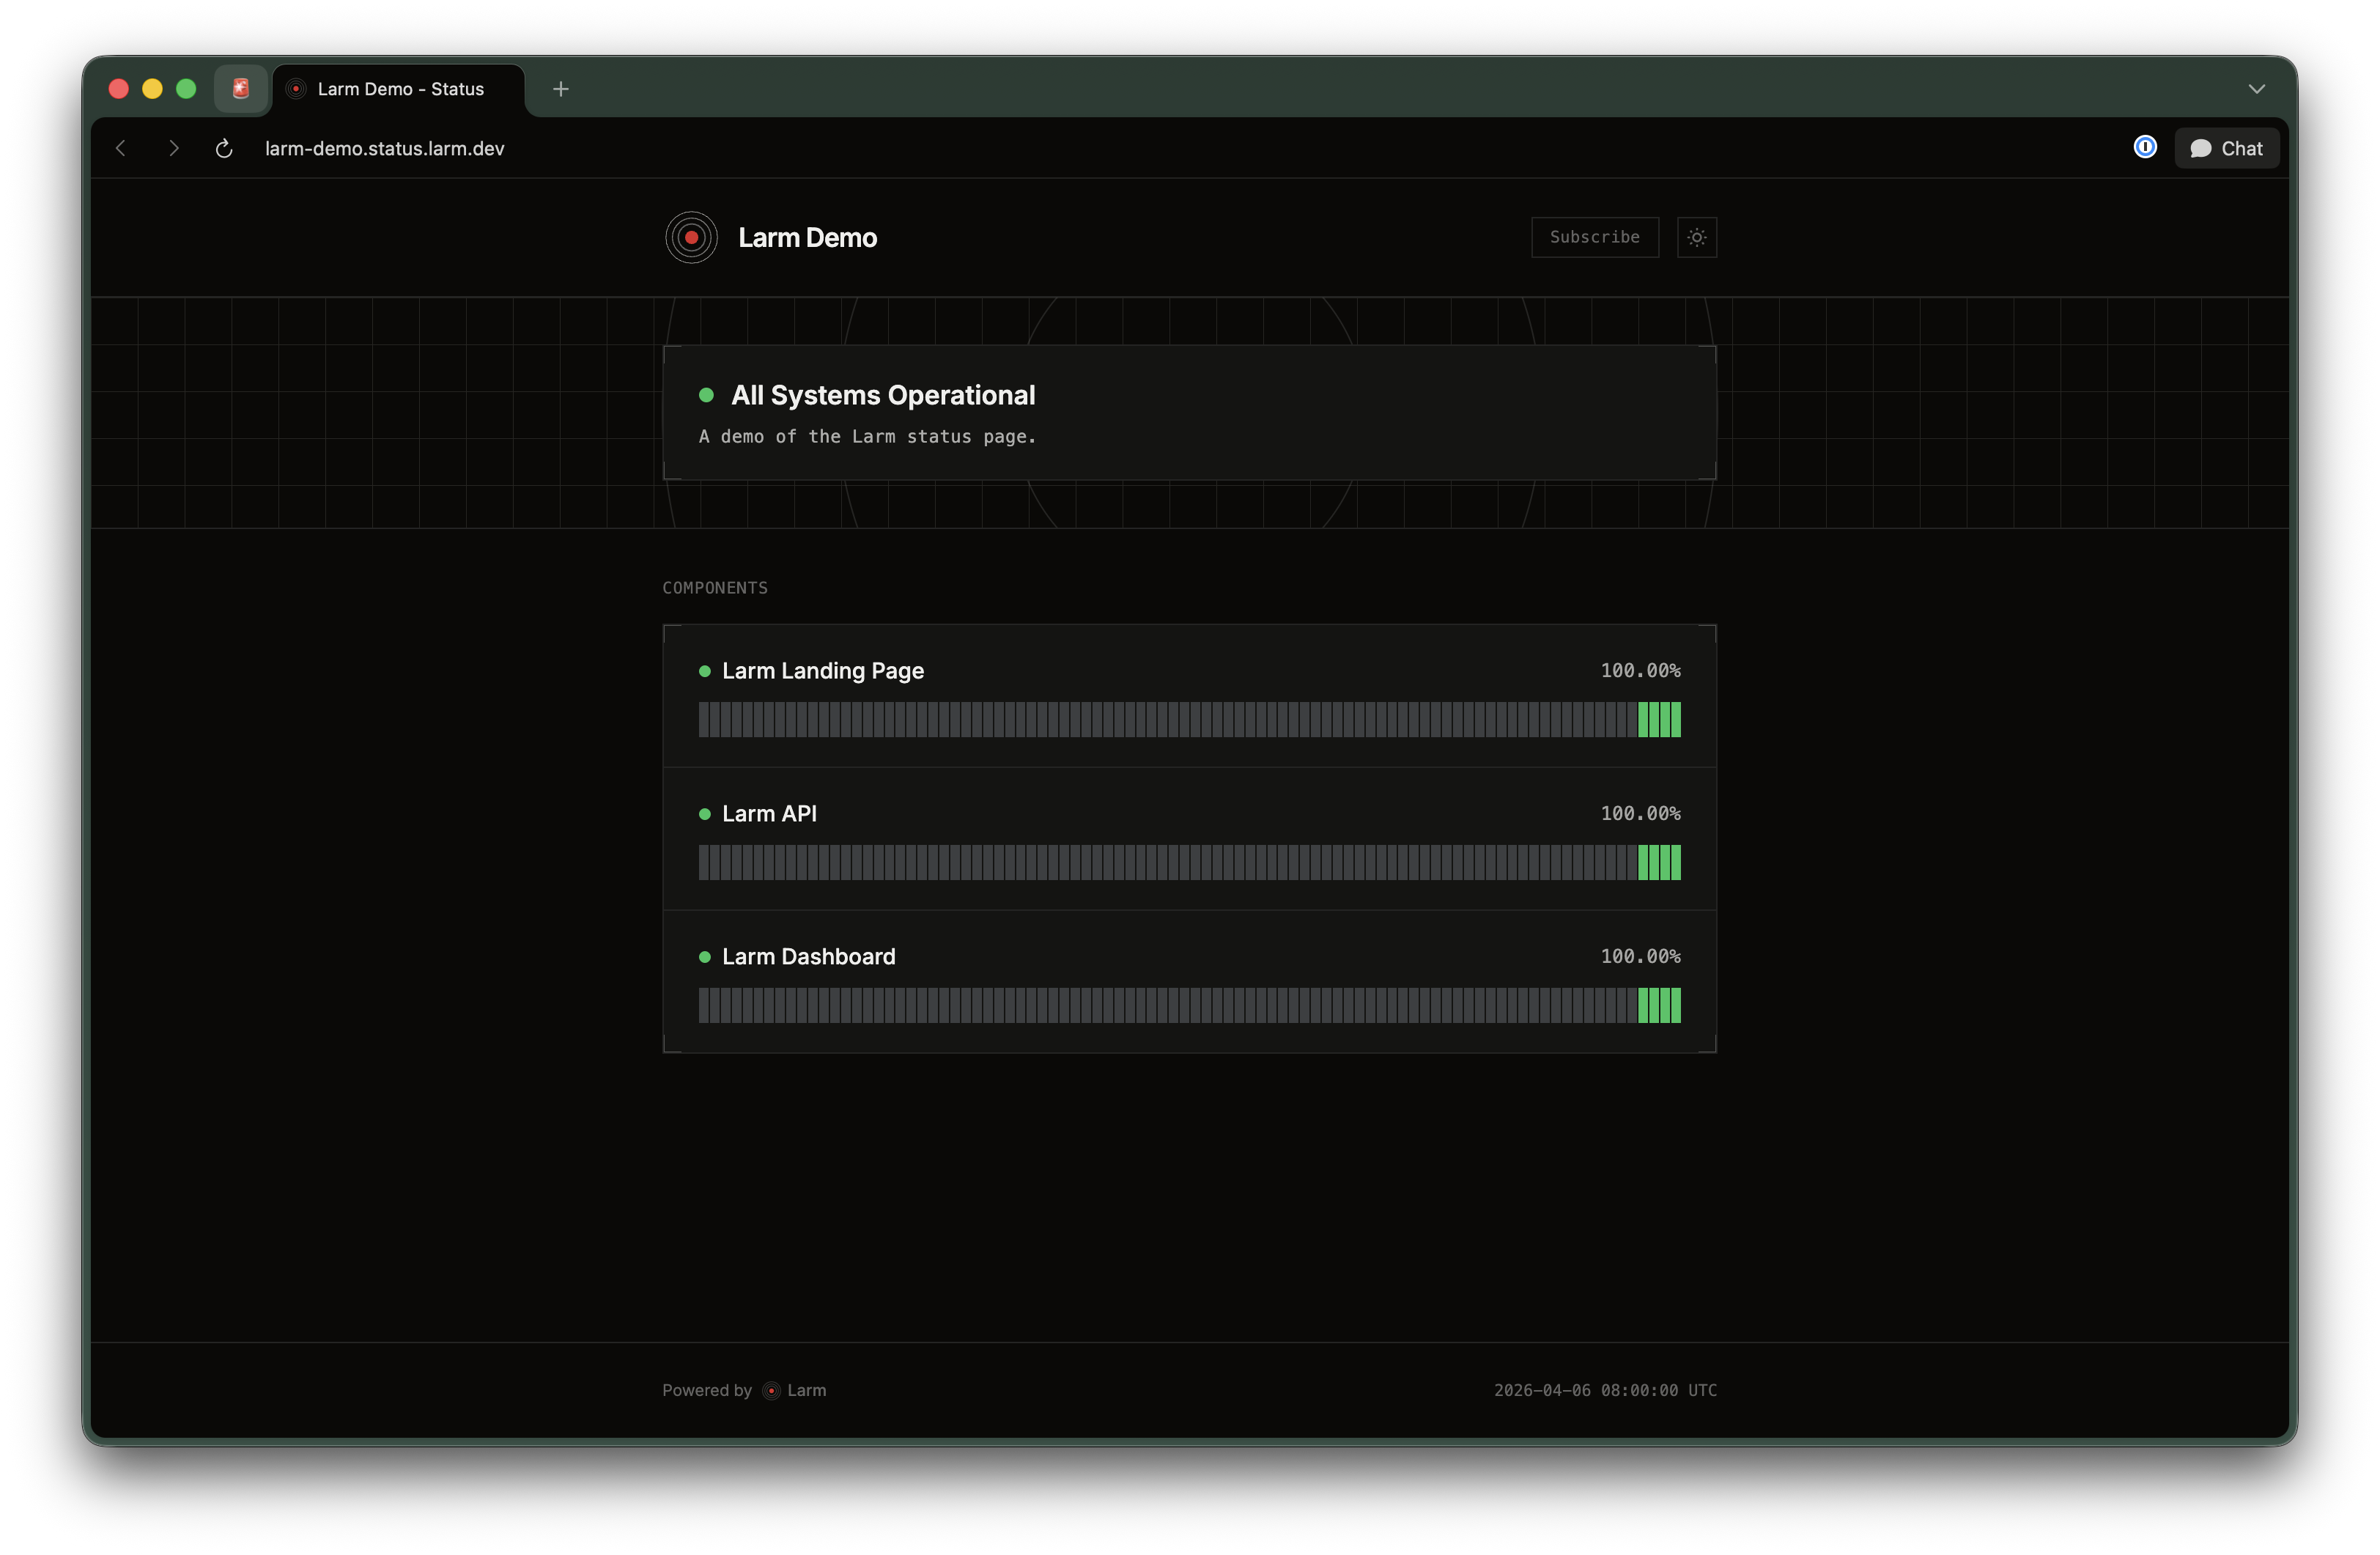The height and width of the screenshot is (1555, 2380).
Task: Click the browser forward arrow
Action: 174,149
